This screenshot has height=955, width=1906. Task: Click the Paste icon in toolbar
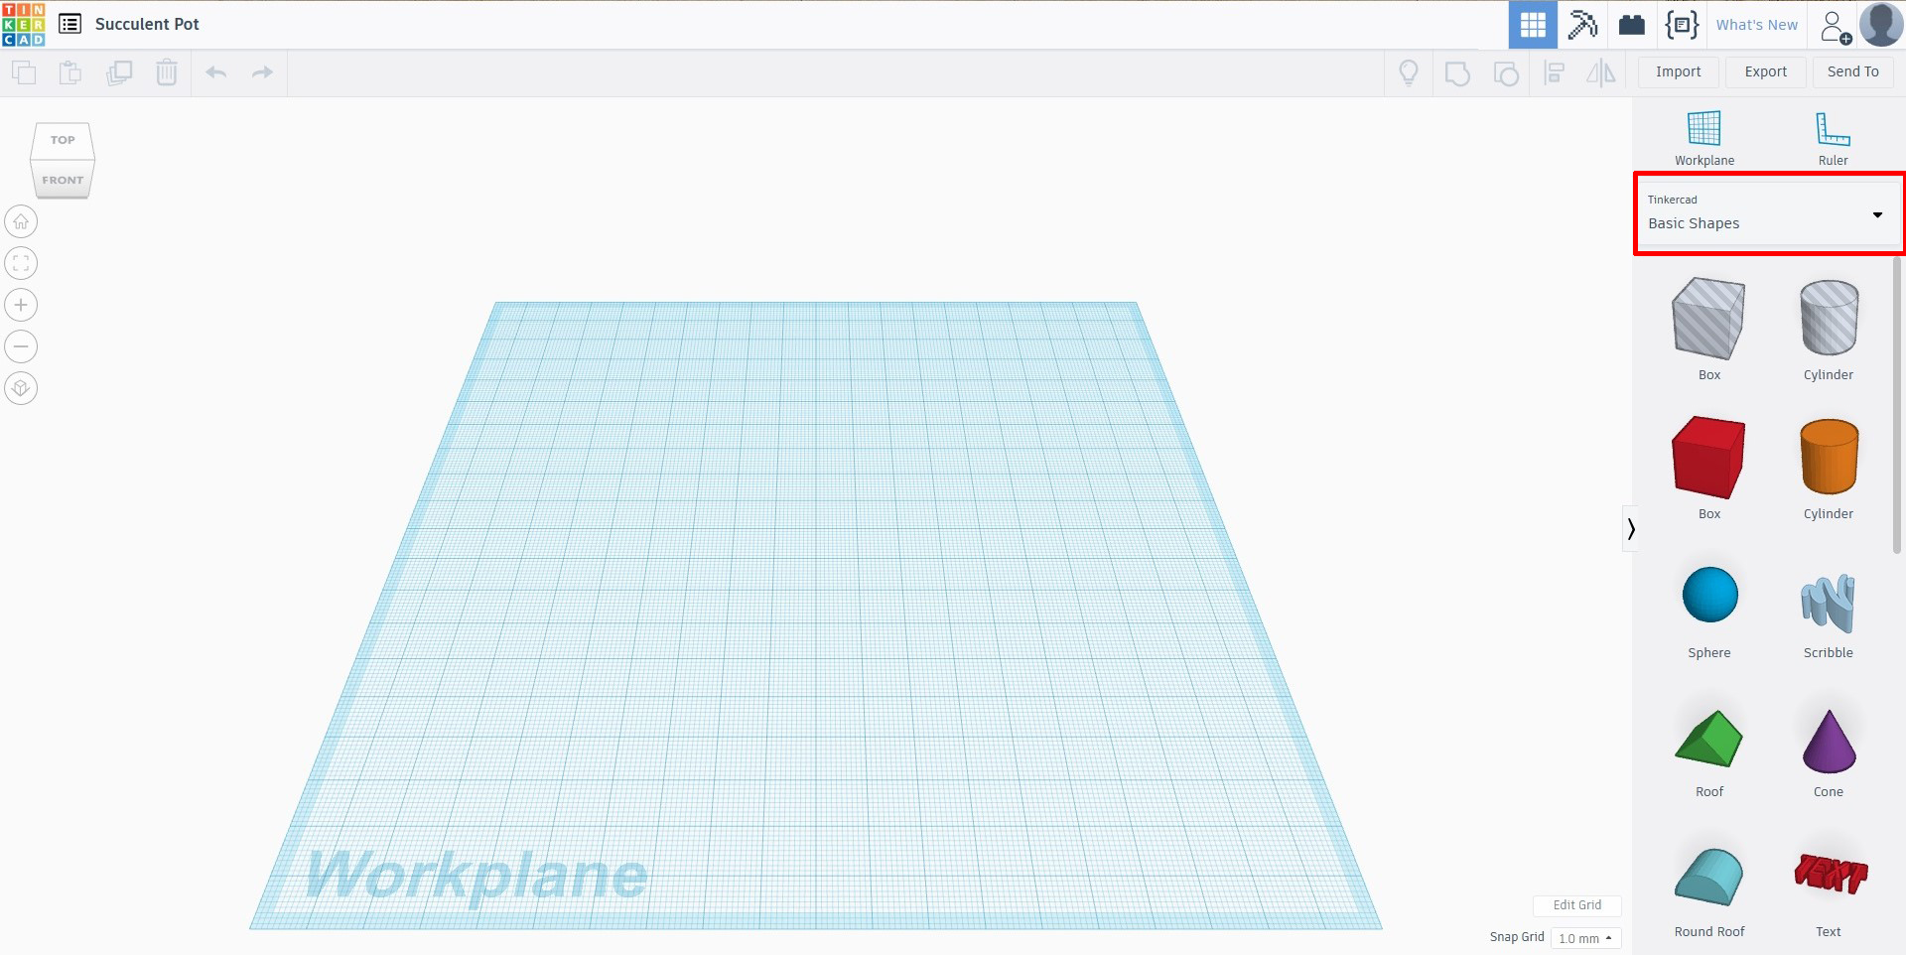point(70,72)
